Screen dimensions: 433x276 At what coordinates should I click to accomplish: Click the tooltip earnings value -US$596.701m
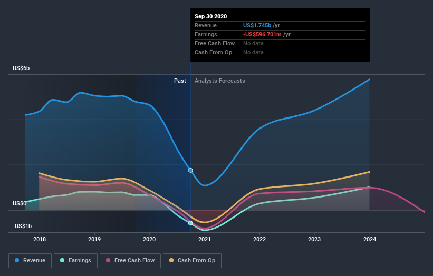click(x=262, y=34)
